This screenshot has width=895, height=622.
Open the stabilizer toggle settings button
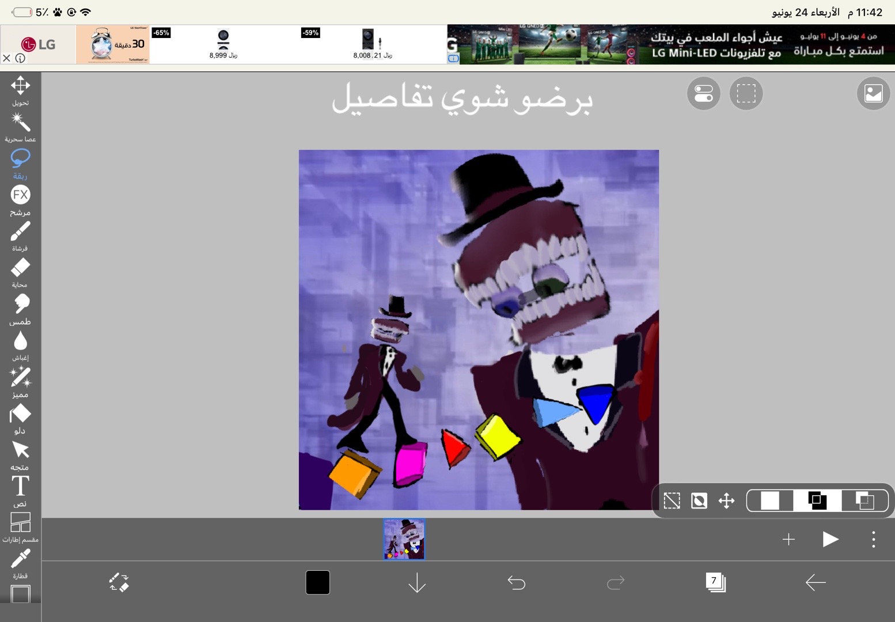[703, 93]
